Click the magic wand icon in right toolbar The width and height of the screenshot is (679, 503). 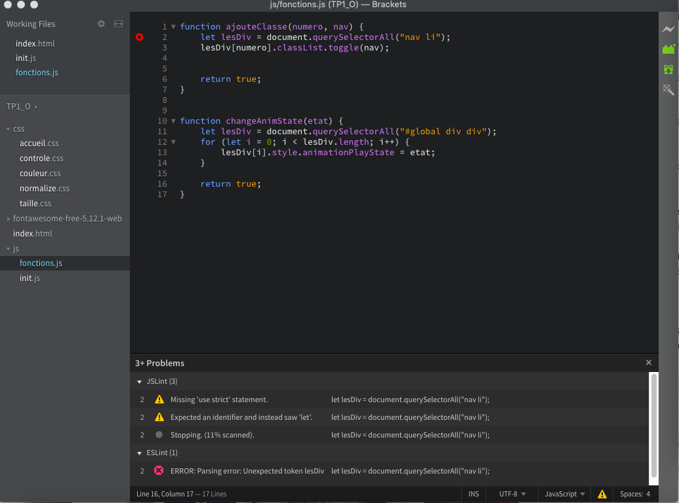click(x=668, y=90)
